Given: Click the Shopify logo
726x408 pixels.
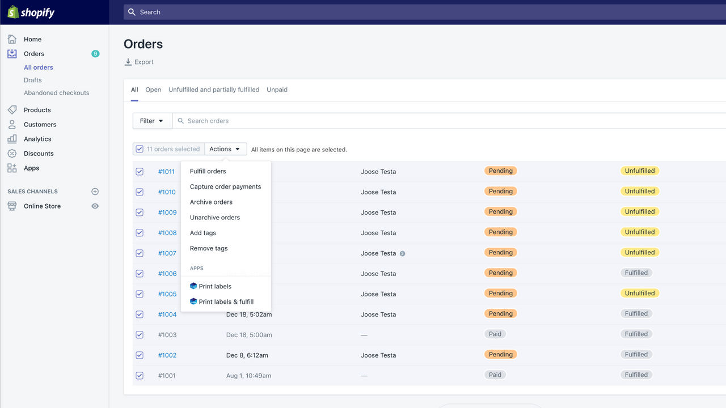Looking at the screenshot, I should pos(31,12).
